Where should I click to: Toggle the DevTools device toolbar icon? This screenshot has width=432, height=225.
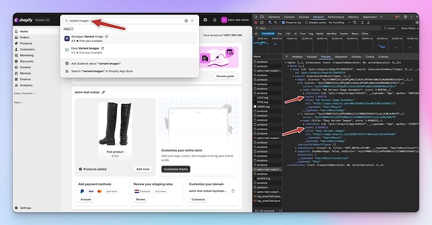[x=262, y=17]
